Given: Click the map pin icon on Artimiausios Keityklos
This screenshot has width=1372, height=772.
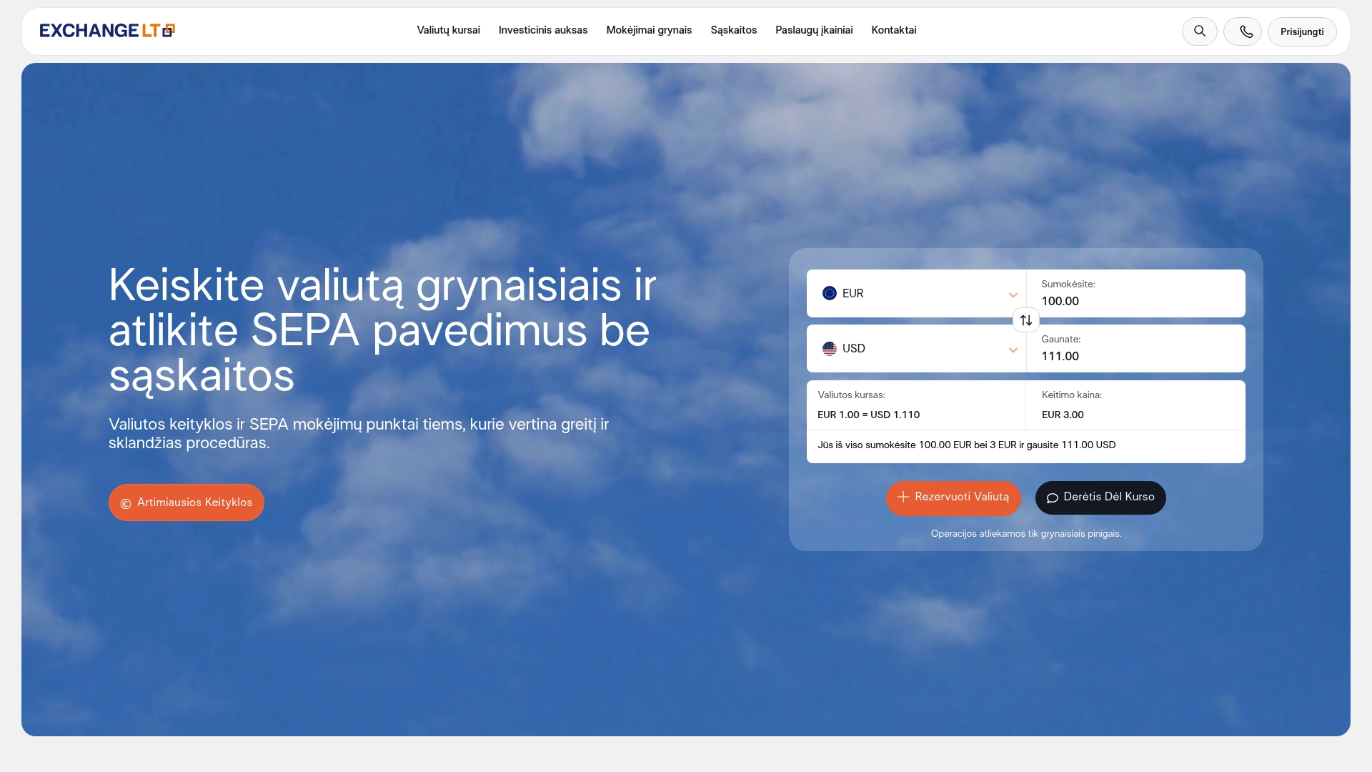Looking at the screenshot, I should [125, 503].
